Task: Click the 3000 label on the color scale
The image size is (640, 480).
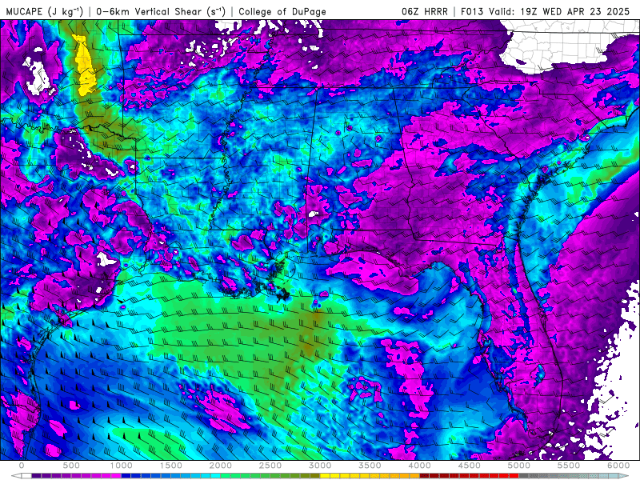Action: (321, 466)
